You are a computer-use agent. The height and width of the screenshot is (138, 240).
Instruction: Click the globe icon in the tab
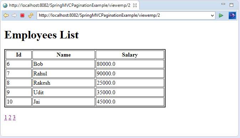[x=5, y=5]
